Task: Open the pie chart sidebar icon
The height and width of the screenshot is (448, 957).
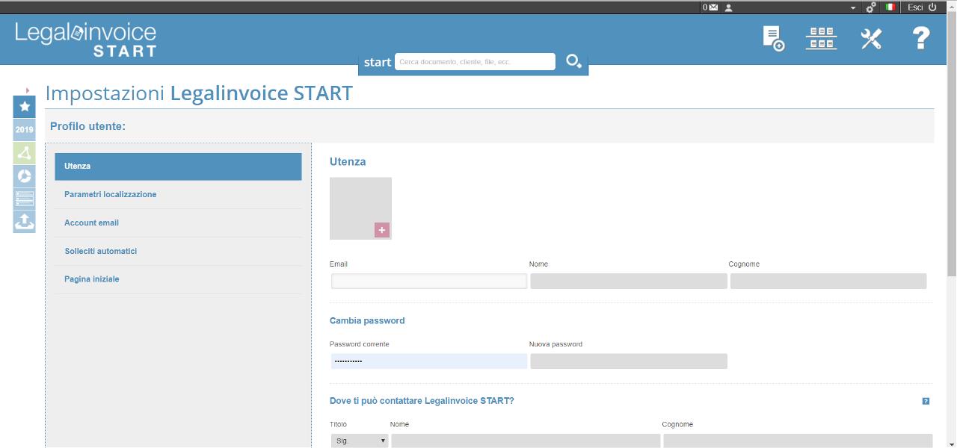Action: (24, 175)
